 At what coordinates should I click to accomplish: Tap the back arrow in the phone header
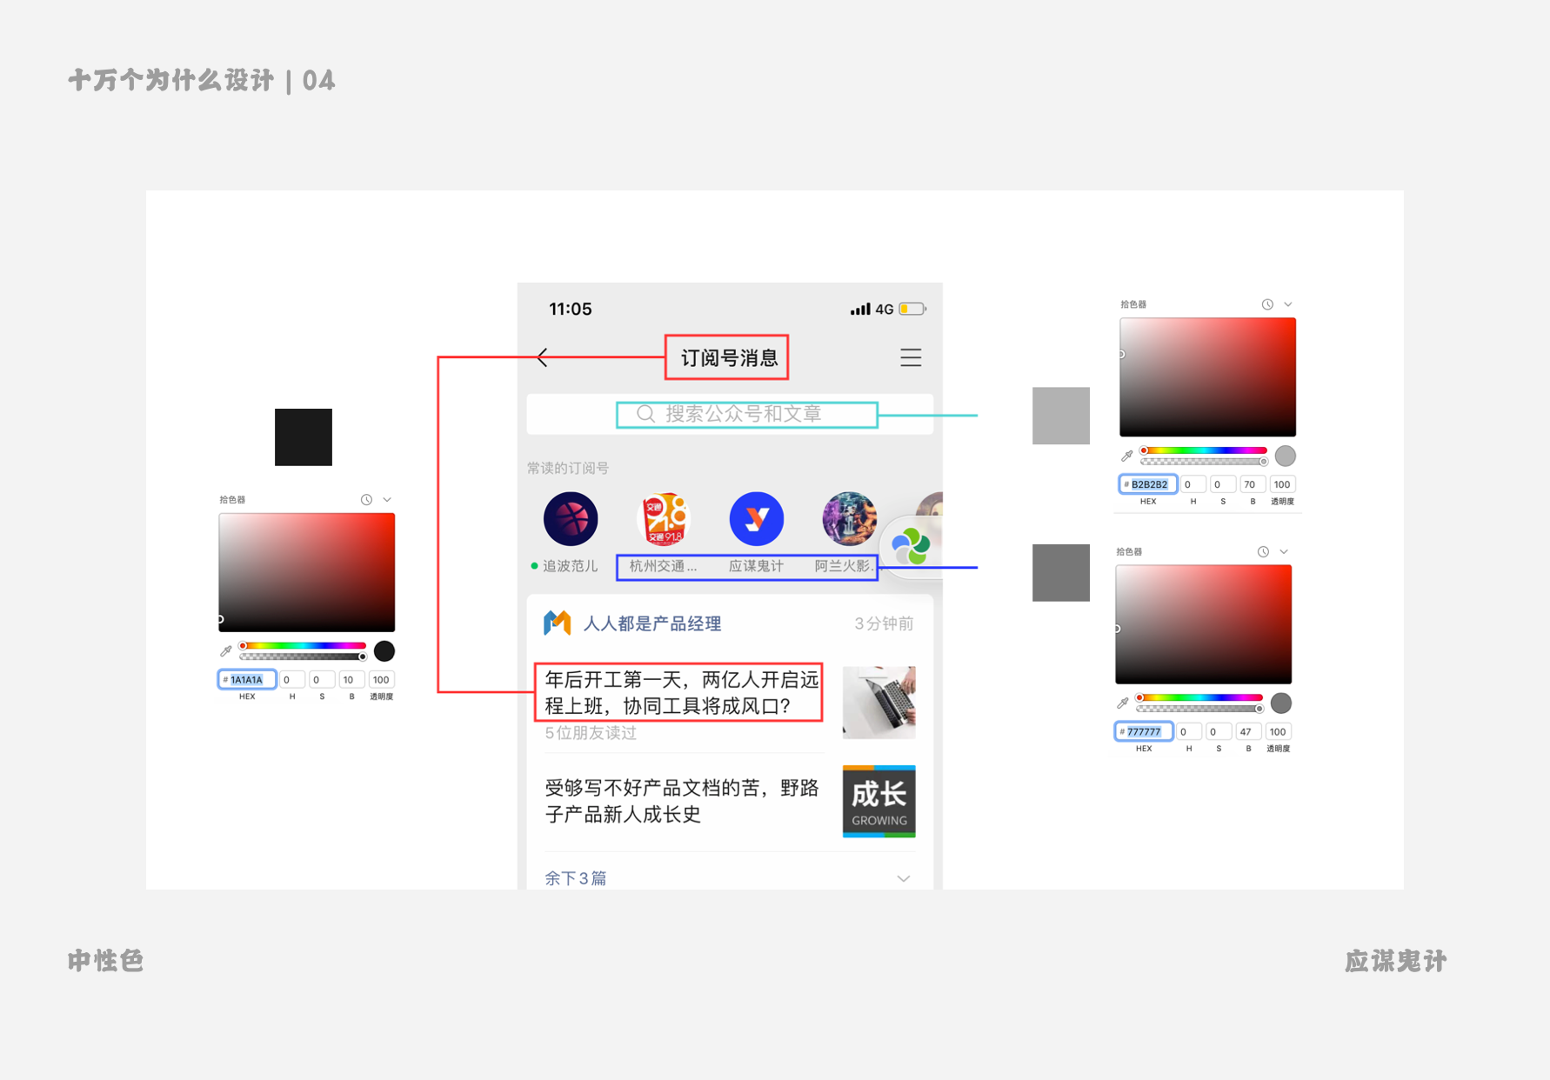pyautogui.click(x=543, y=357)
